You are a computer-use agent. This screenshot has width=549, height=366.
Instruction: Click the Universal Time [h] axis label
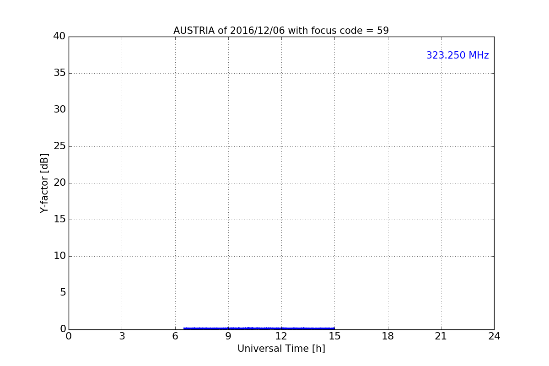[x=281, y=349]
